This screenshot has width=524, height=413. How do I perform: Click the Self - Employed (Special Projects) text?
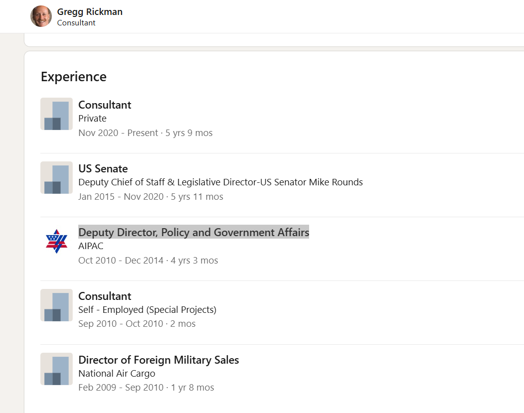pyautogui.click(x=148, y=310)
